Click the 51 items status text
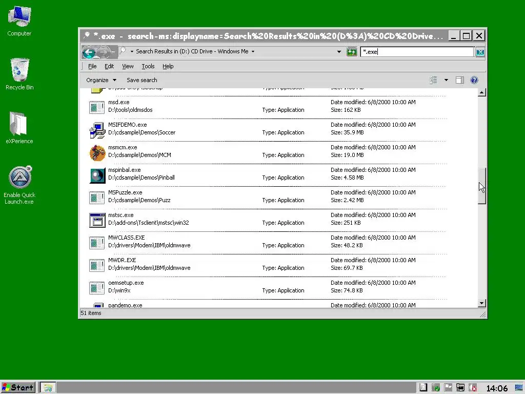525x394 pixels. click(91, 313)
